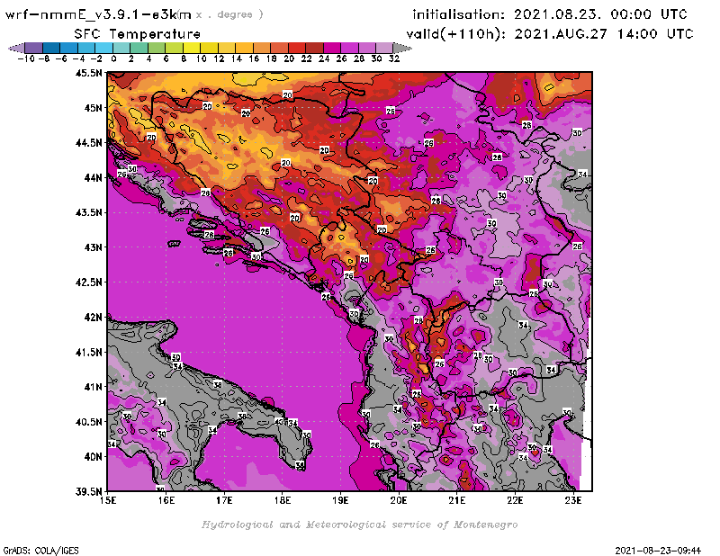Click the 2021-08-23-09:44 timestamp
The width and height of the screenshot is (720, 556).
(x=658, y=551)
